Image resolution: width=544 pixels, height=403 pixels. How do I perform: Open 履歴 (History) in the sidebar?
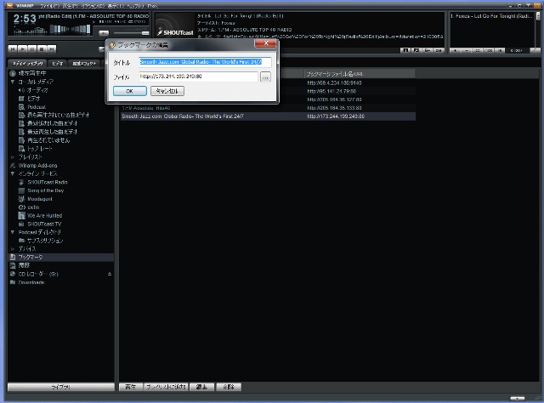tap(24, 265)
